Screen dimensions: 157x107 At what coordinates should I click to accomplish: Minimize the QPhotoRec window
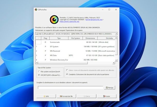click(103, 10)
